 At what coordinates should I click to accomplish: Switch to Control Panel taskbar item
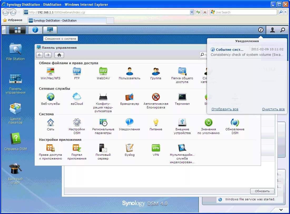[50, 30]
